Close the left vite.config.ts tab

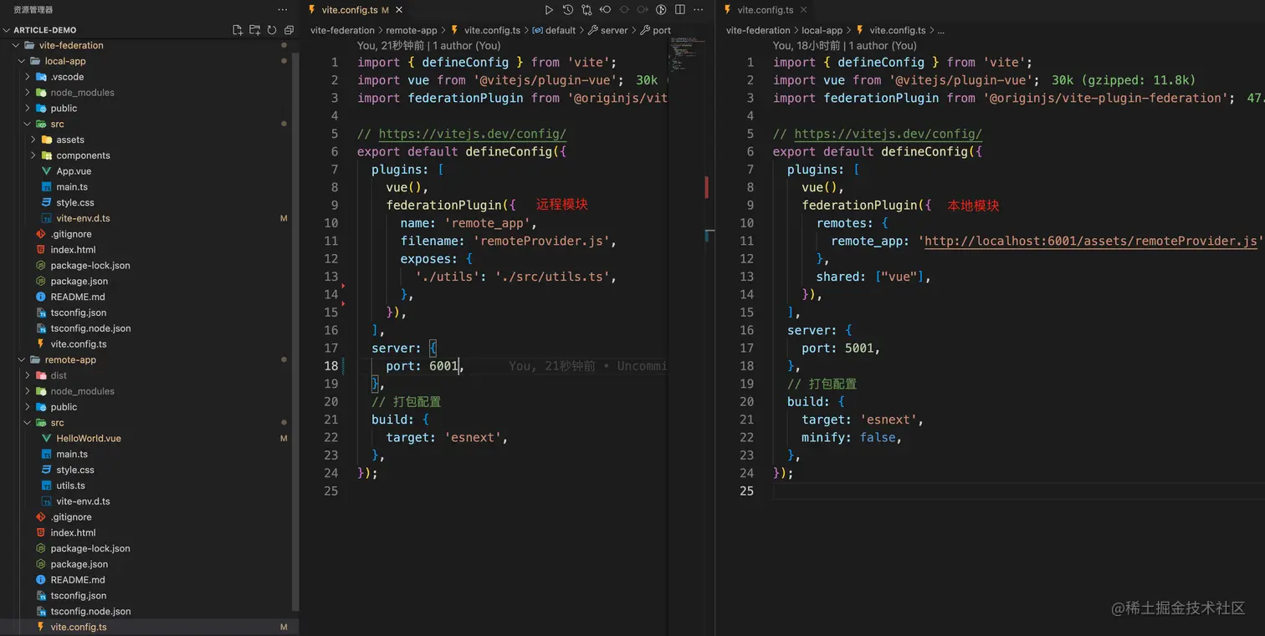(x=399, y=10)
